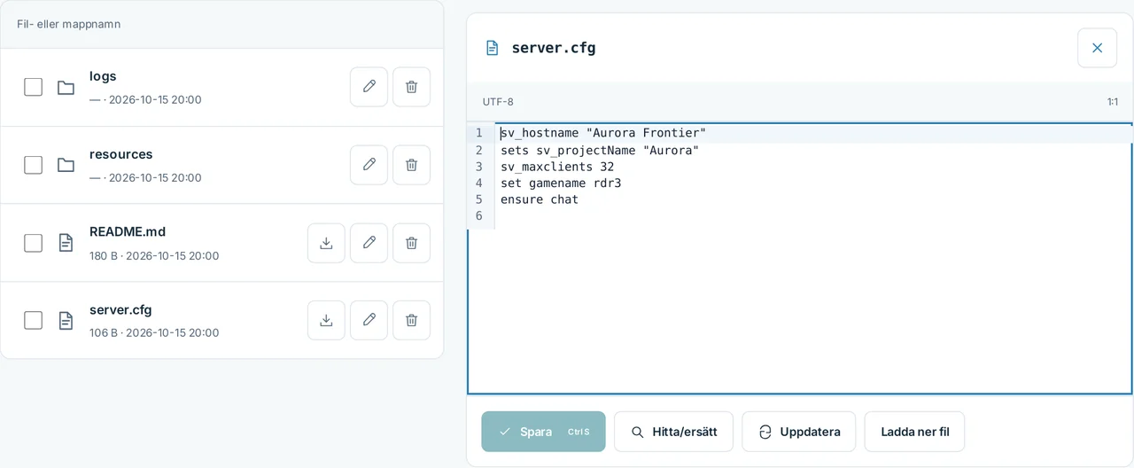The height and width of the screenshot is (468, 1134).
Task: Click the README.md file name
Action: (x=128, y=231)
